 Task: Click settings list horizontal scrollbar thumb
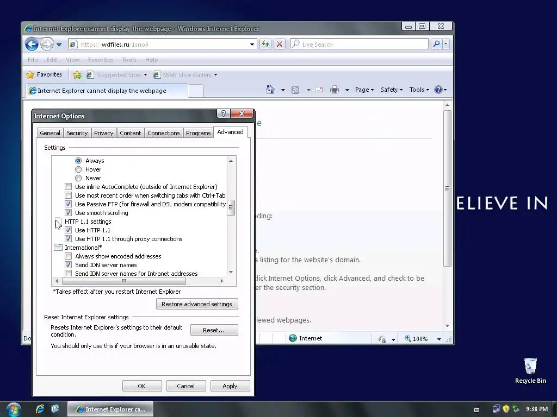click(123, 281)
